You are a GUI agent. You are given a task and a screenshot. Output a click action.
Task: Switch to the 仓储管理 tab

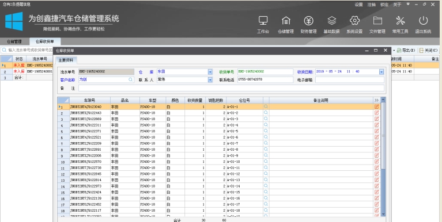[x=14, y=41]
